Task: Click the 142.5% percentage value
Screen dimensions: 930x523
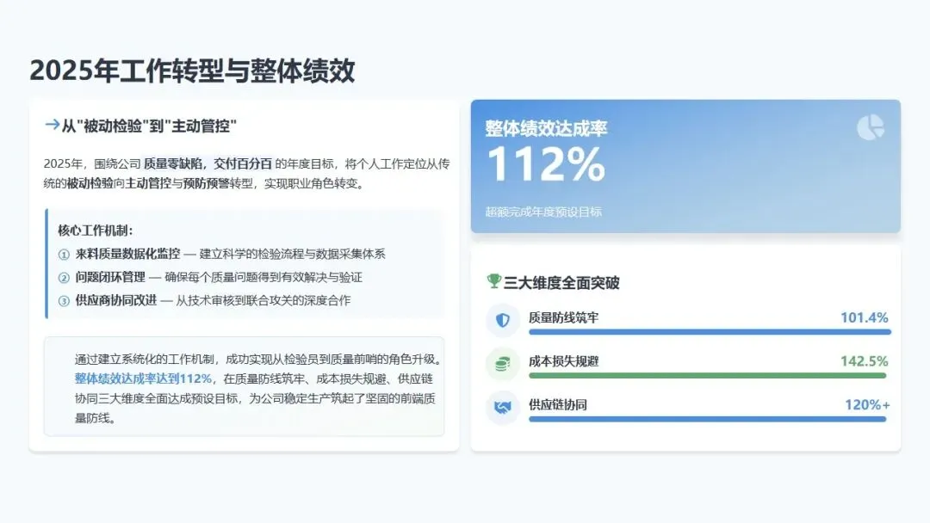Action: pos(864,361)
